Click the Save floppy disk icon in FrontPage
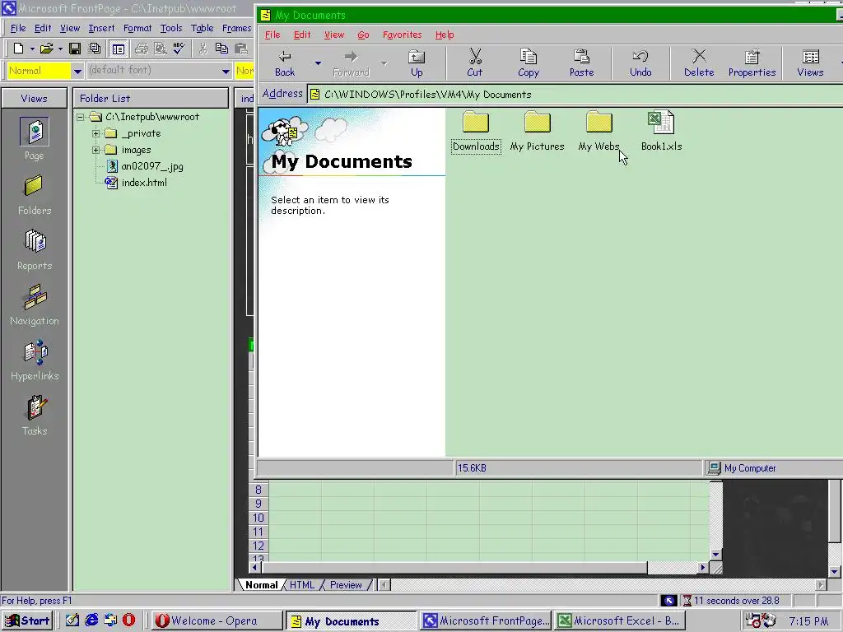Screen dimensions: 843x632 pyautogui.click(x=75, y=49)
